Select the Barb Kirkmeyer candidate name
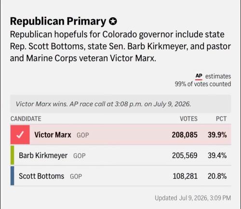The image size is (241, 209). (x=43, y=156)
